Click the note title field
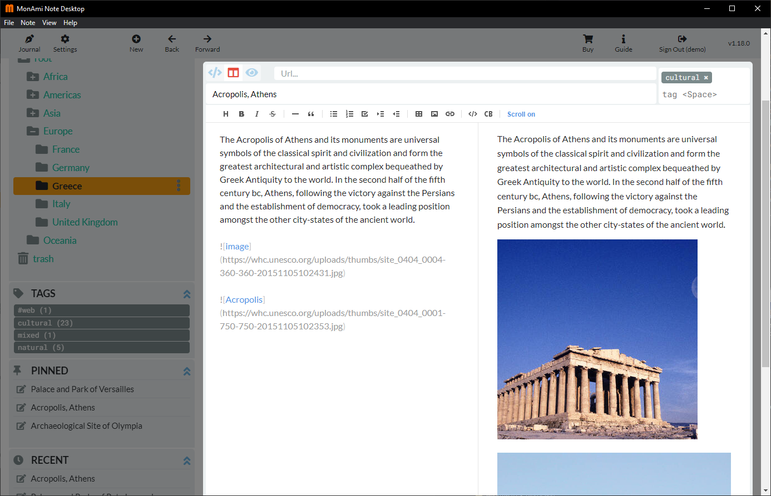 (431, 94)
